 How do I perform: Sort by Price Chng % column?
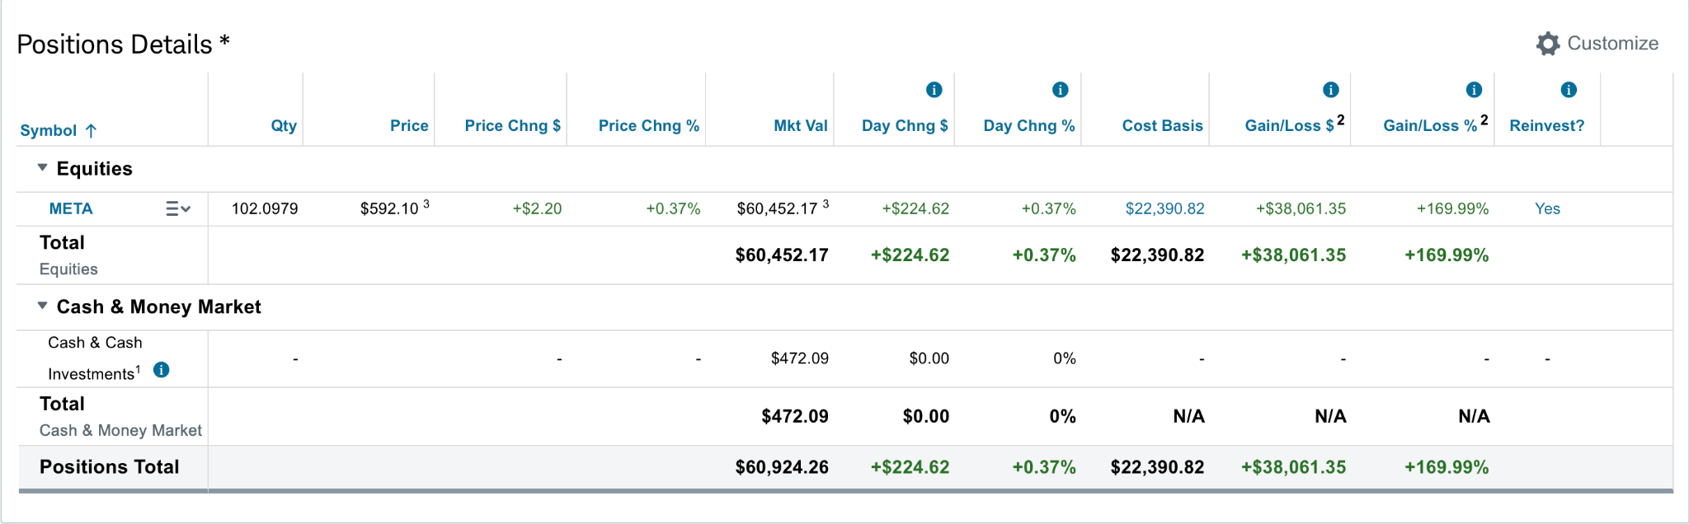click(648, 126)
